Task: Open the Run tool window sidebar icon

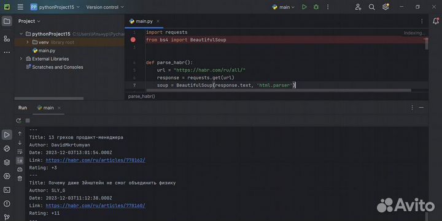Action: pos(7,135)
